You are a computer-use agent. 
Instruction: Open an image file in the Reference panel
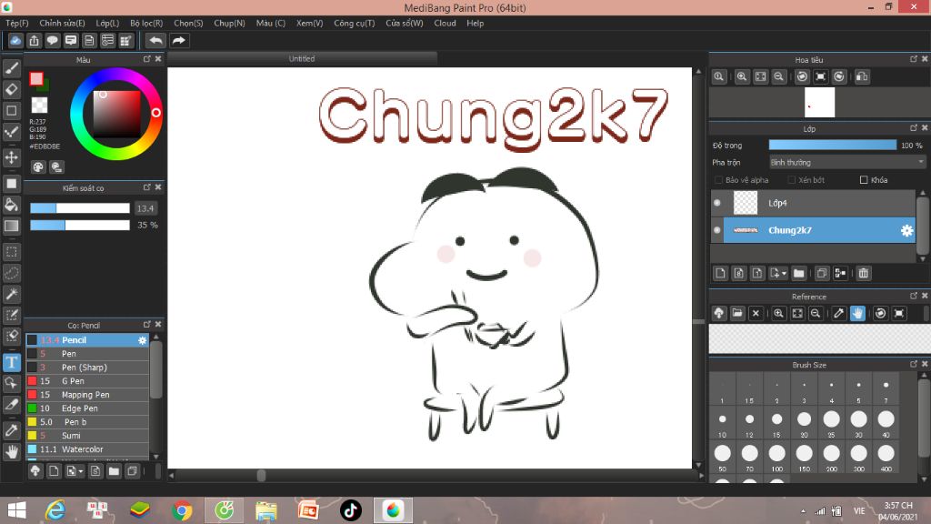click(x=736, y=313)
